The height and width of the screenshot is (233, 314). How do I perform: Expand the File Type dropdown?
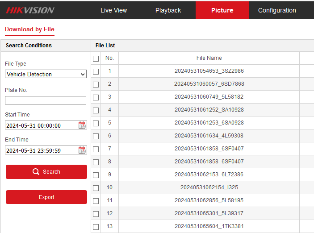point(46,74)
